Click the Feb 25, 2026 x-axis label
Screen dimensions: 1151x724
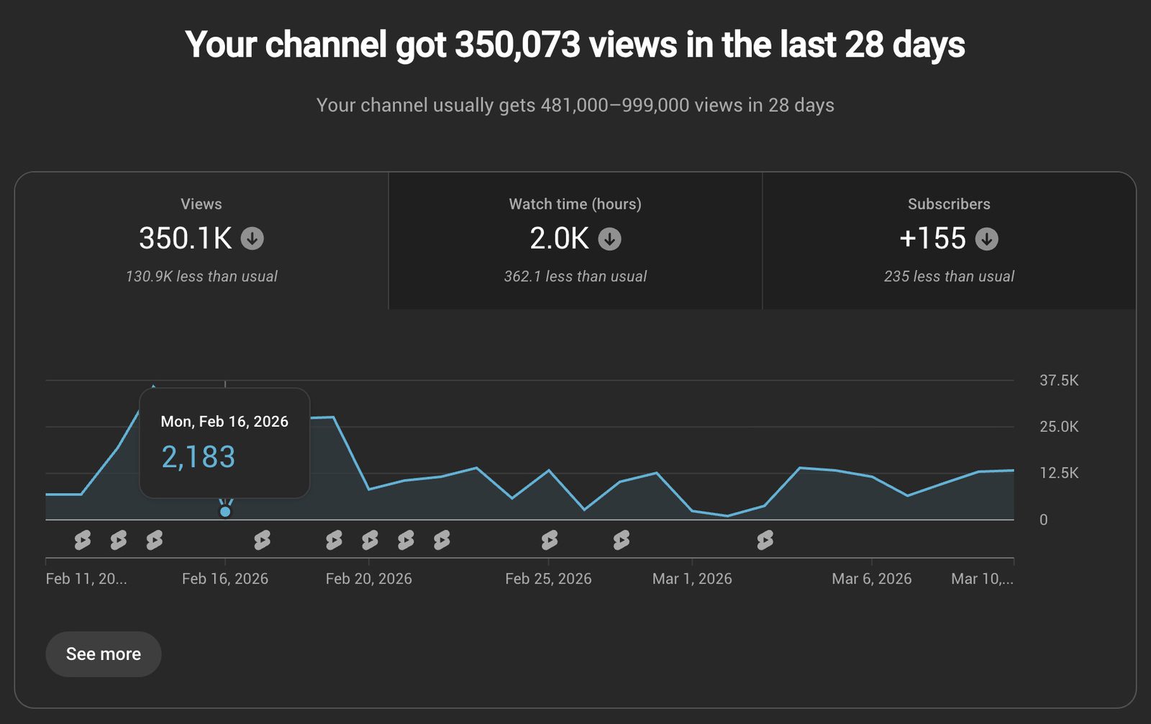pyautogui.click(x=548, y=579)
